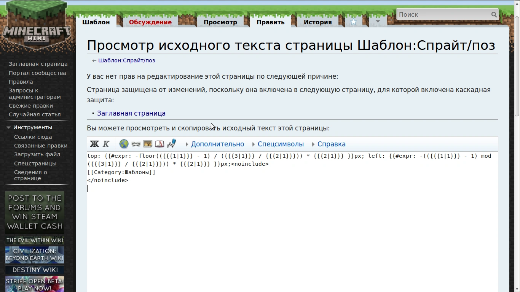The height and width of the screenshot is (292, 520).
Task: Open Civilization: Beyond Earth Wiki banner
Action: tap(35, 255)
